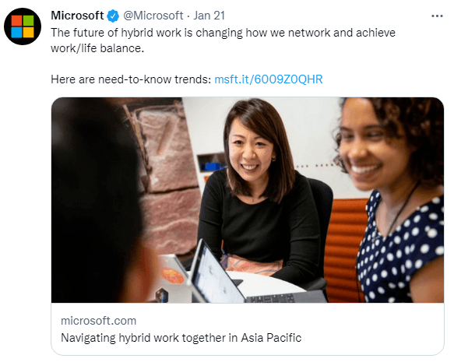Click the tweet's first line about hybrid work
The height and width of the screenshot is (362, 454).
pyautogui.click(x=223, y=33)
